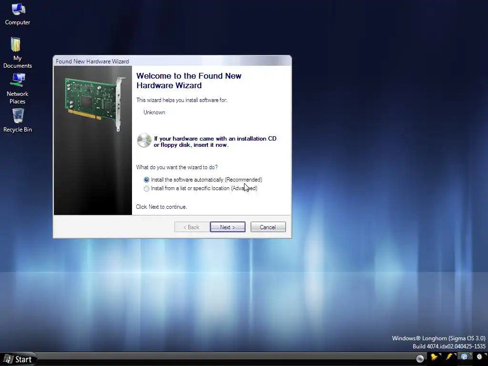The width and height of the screenshot is (488, 366).
Task: Click the round orb tray expand button
Action: click(420, 358)
